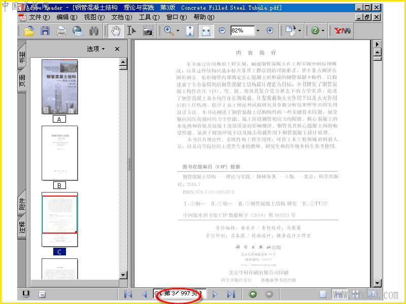The height and width of the screenshot is (304, 406).
Task: Switch to the 附件 attachments tab
Action: (22, 204)
